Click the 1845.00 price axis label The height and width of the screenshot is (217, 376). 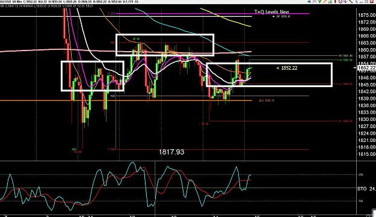pyautogui.click(x=366, y=85)
